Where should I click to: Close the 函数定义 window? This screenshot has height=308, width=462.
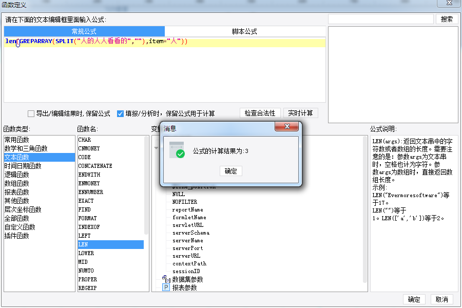coord(449,3)
